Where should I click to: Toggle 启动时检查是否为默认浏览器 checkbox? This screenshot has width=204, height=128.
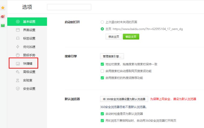[102, 114]
